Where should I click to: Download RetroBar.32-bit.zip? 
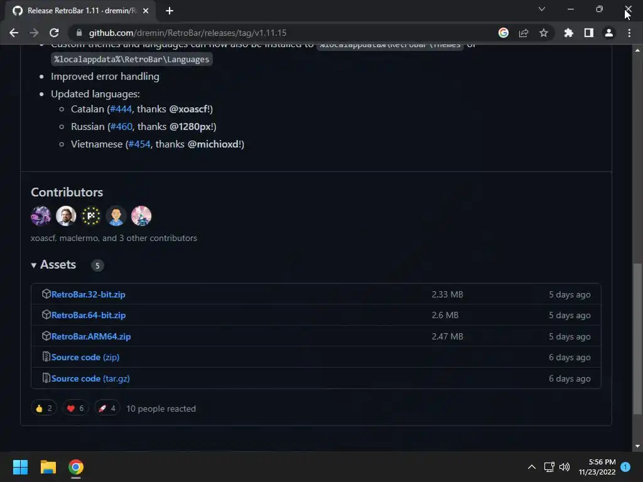pyautogui.click(x=88, y=294)
